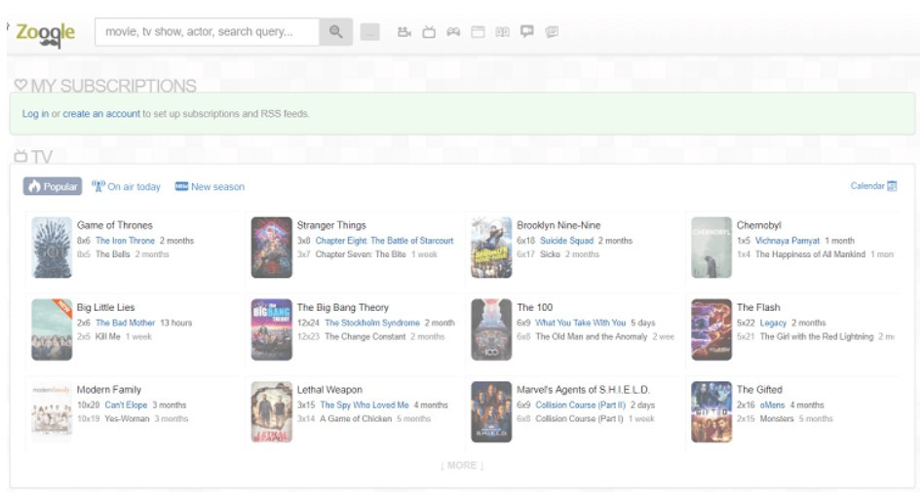Click The Girl with the Red Lightning

(x=817, y=336)
